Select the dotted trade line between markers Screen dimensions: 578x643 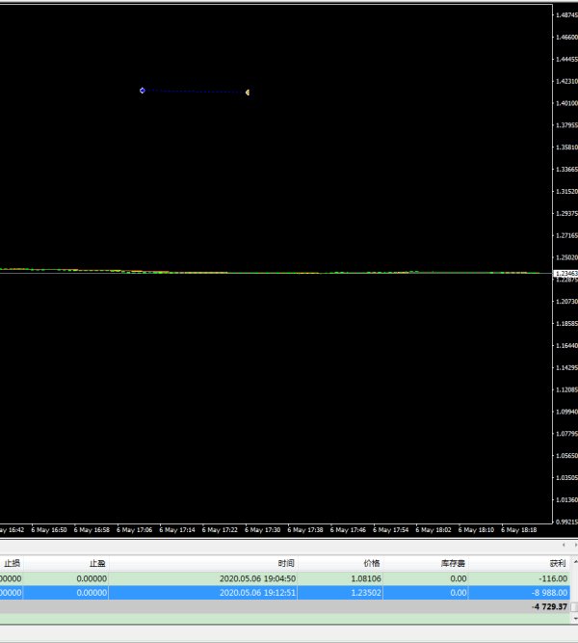point(195,92)
